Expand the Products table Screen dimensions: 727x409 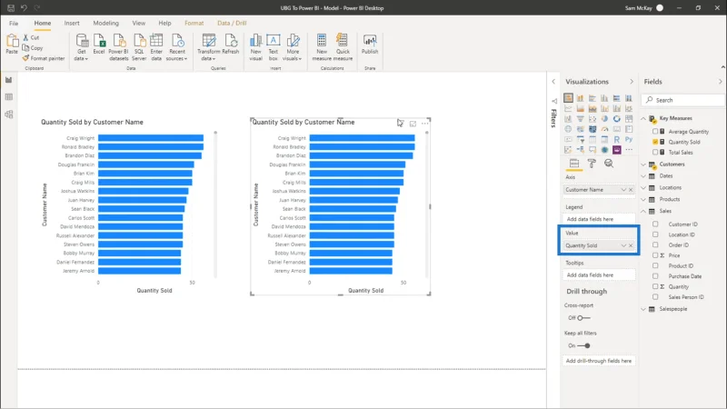(x=643, y=199)
